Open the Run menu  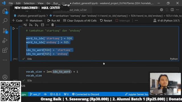56,3
